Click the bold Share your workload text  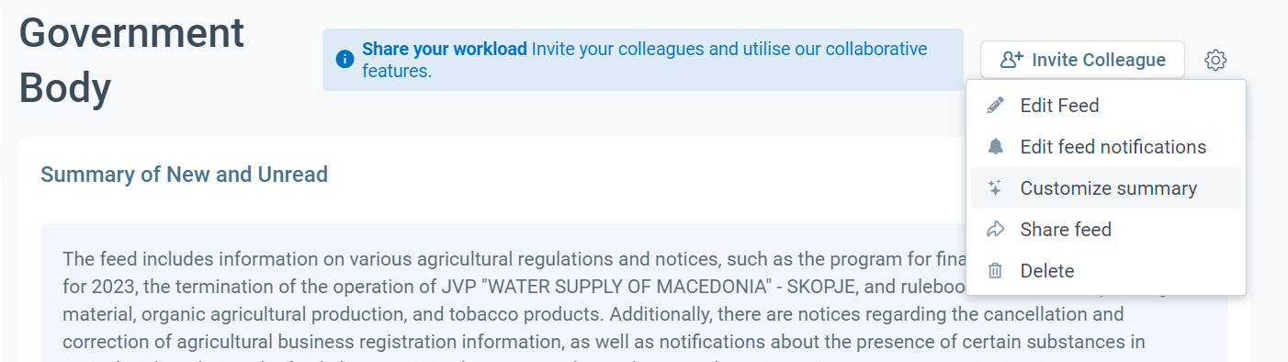(x=445, y=49)
